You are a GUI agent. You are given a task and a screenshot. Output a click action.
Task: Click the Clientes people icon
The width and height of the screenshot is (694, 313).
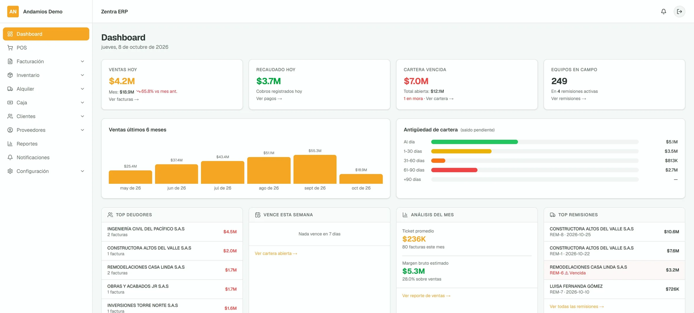click(x=10, y=116)
